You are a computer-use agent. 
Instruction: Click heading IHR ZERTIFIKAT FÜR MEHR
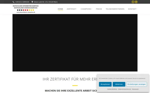(x=70, y=79)
